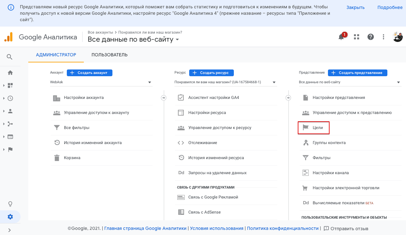406x235 pixels.
Task: Click 'Отправить отзыв' in the footer
Action: (346, 229)
